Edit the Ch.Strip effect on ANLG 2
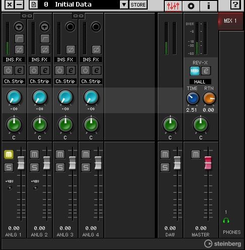The height and width of the screenshot is (250, 245). [x=45, y=70]
